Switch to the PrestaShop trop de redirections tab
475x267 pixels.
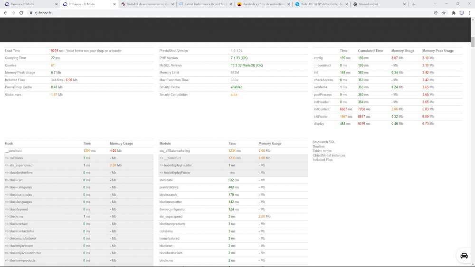click(x=263, y=4)
